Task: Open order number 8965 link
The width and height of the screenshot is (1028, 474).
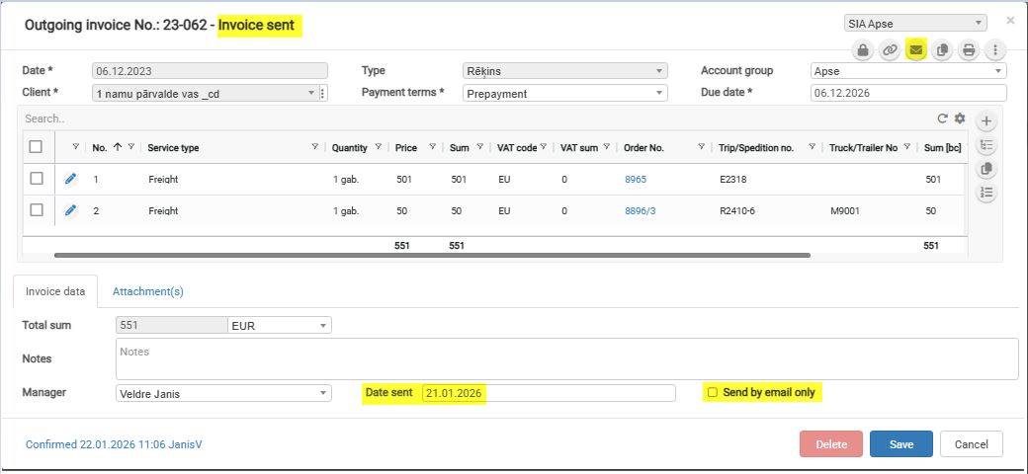Action: tap(637, 180)
